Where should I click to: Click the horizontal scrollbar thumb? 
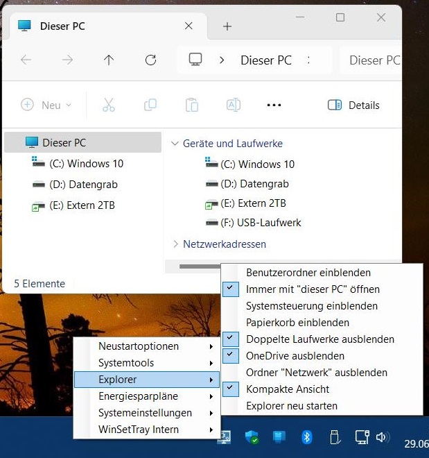pos(200,266)
